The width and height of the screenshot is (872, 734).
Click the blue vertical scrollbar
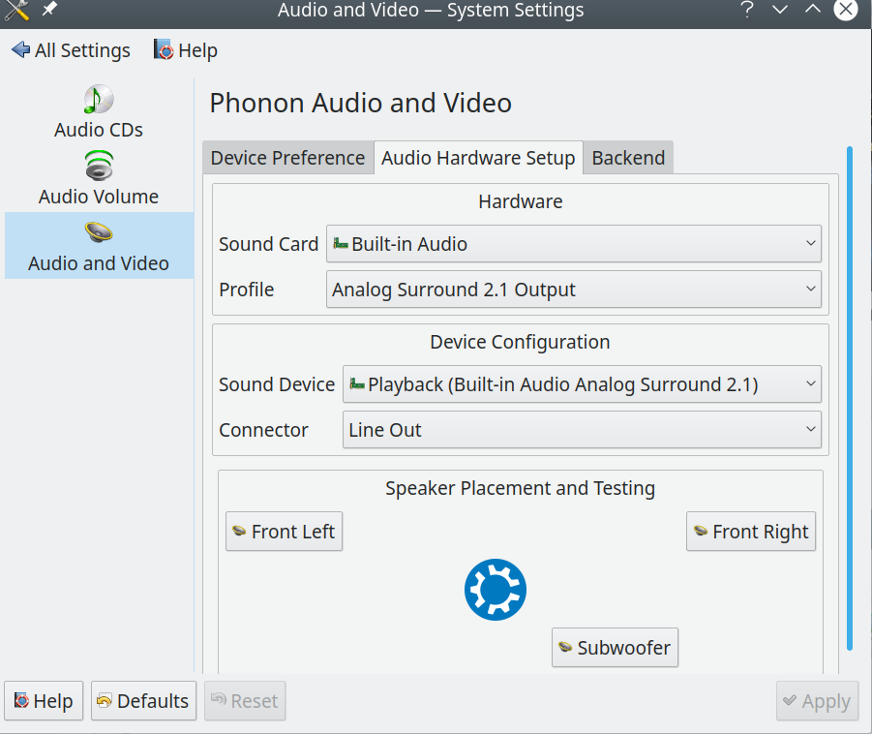pyautogui.click(x=850, y=397)
